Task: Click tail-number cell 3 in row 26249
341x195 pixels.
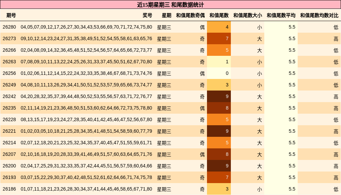Action: (x=219, y=85)
